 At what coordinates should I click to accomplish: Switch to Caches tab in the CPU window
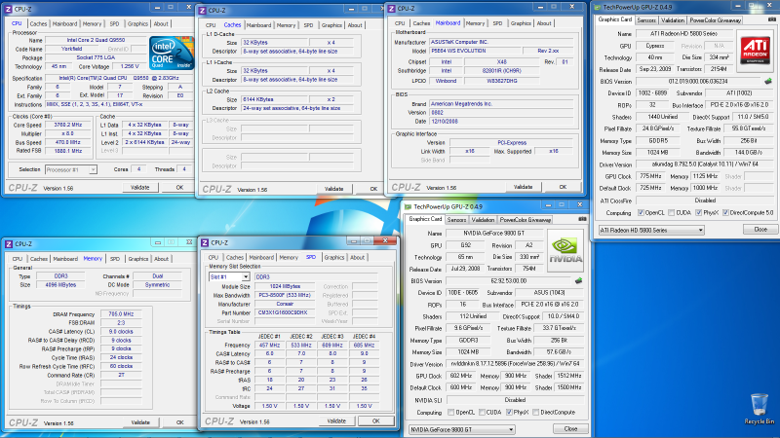[38, 23]
